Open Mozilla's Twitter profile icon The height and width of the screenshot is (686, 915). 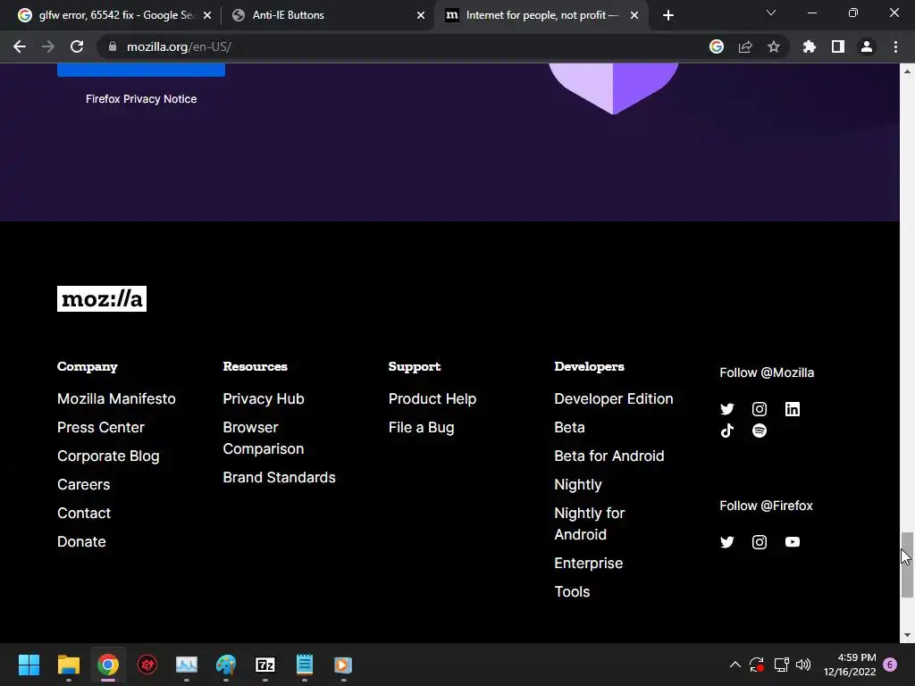click(726, 409)
